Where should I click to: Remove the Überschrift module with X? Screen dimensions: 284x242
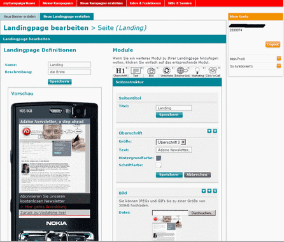click(x=215, y=131)
